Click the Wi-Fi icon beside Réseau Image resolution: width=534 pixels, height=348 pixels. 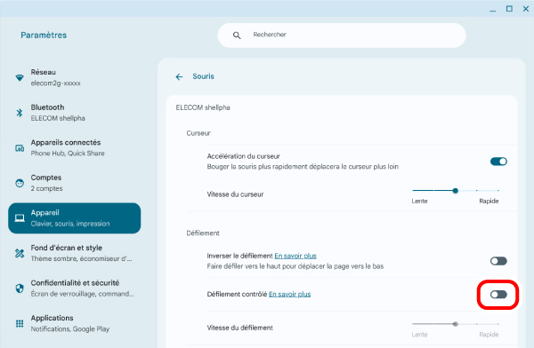pyautogui.click(x=20, y=78)
